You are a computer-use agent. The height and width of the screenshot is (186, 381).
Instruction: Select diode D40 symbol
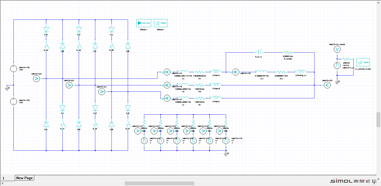[x=46, y=29]
